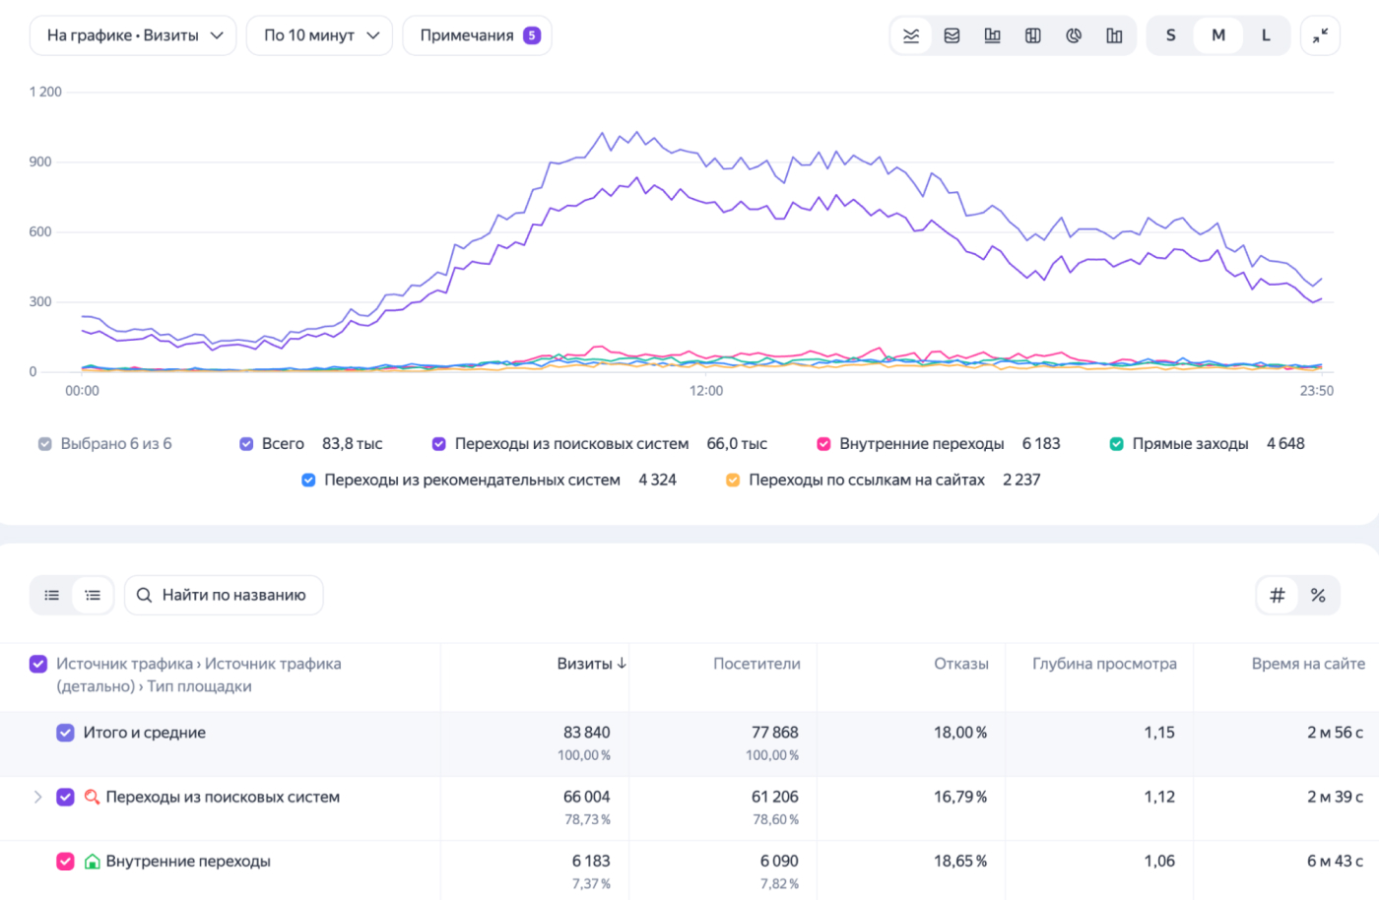This screenshot has height=900, width=1379.
Task: Toggle the select-all checkbox in table header
Action: point(38,664)
